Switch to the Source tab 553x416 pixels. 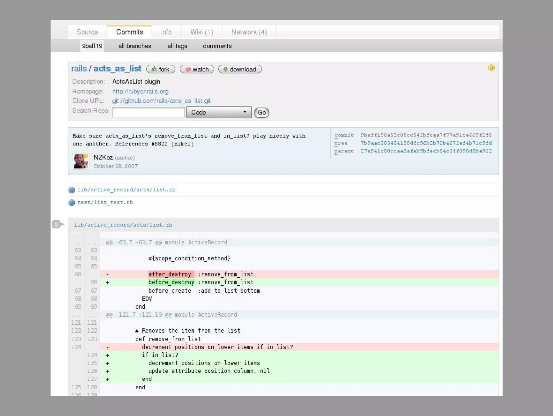pyautogui.click(x=87, y=32)
